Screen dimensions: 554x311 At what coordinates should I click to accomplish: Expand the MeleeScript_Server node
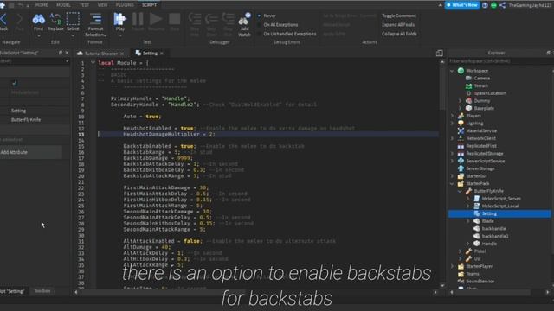(468, 199)
